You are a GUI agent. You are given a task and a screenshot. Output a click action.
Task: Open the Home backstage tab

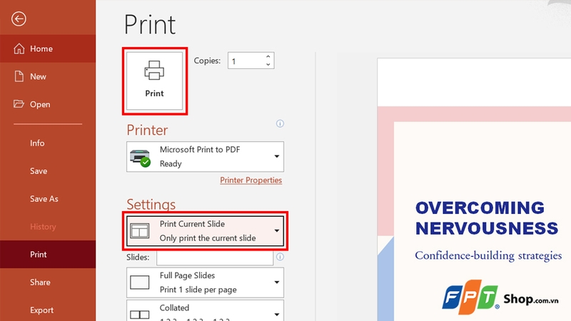(x=48, y=49)
